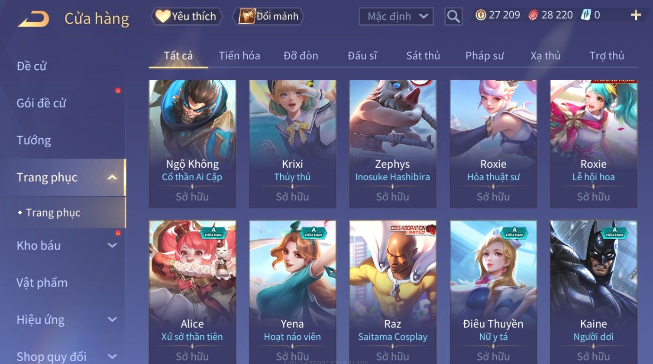This screenshot has height=364, width=653.
Task: Click the gold coin currency icon
Action: click(x=481, y=15)
